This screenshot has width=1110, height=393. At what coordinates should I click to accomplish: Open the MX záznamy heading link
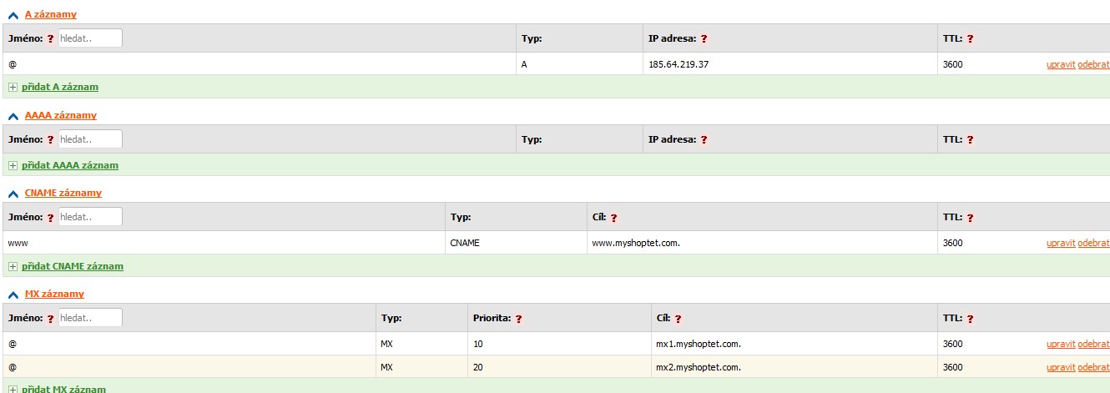click(54, 294)
